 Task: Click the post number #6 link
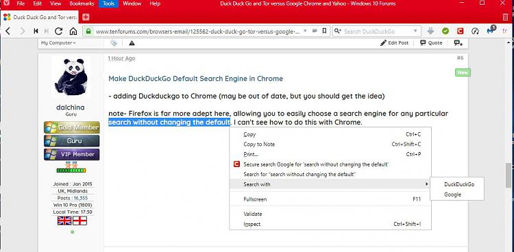tap(461, 58)
